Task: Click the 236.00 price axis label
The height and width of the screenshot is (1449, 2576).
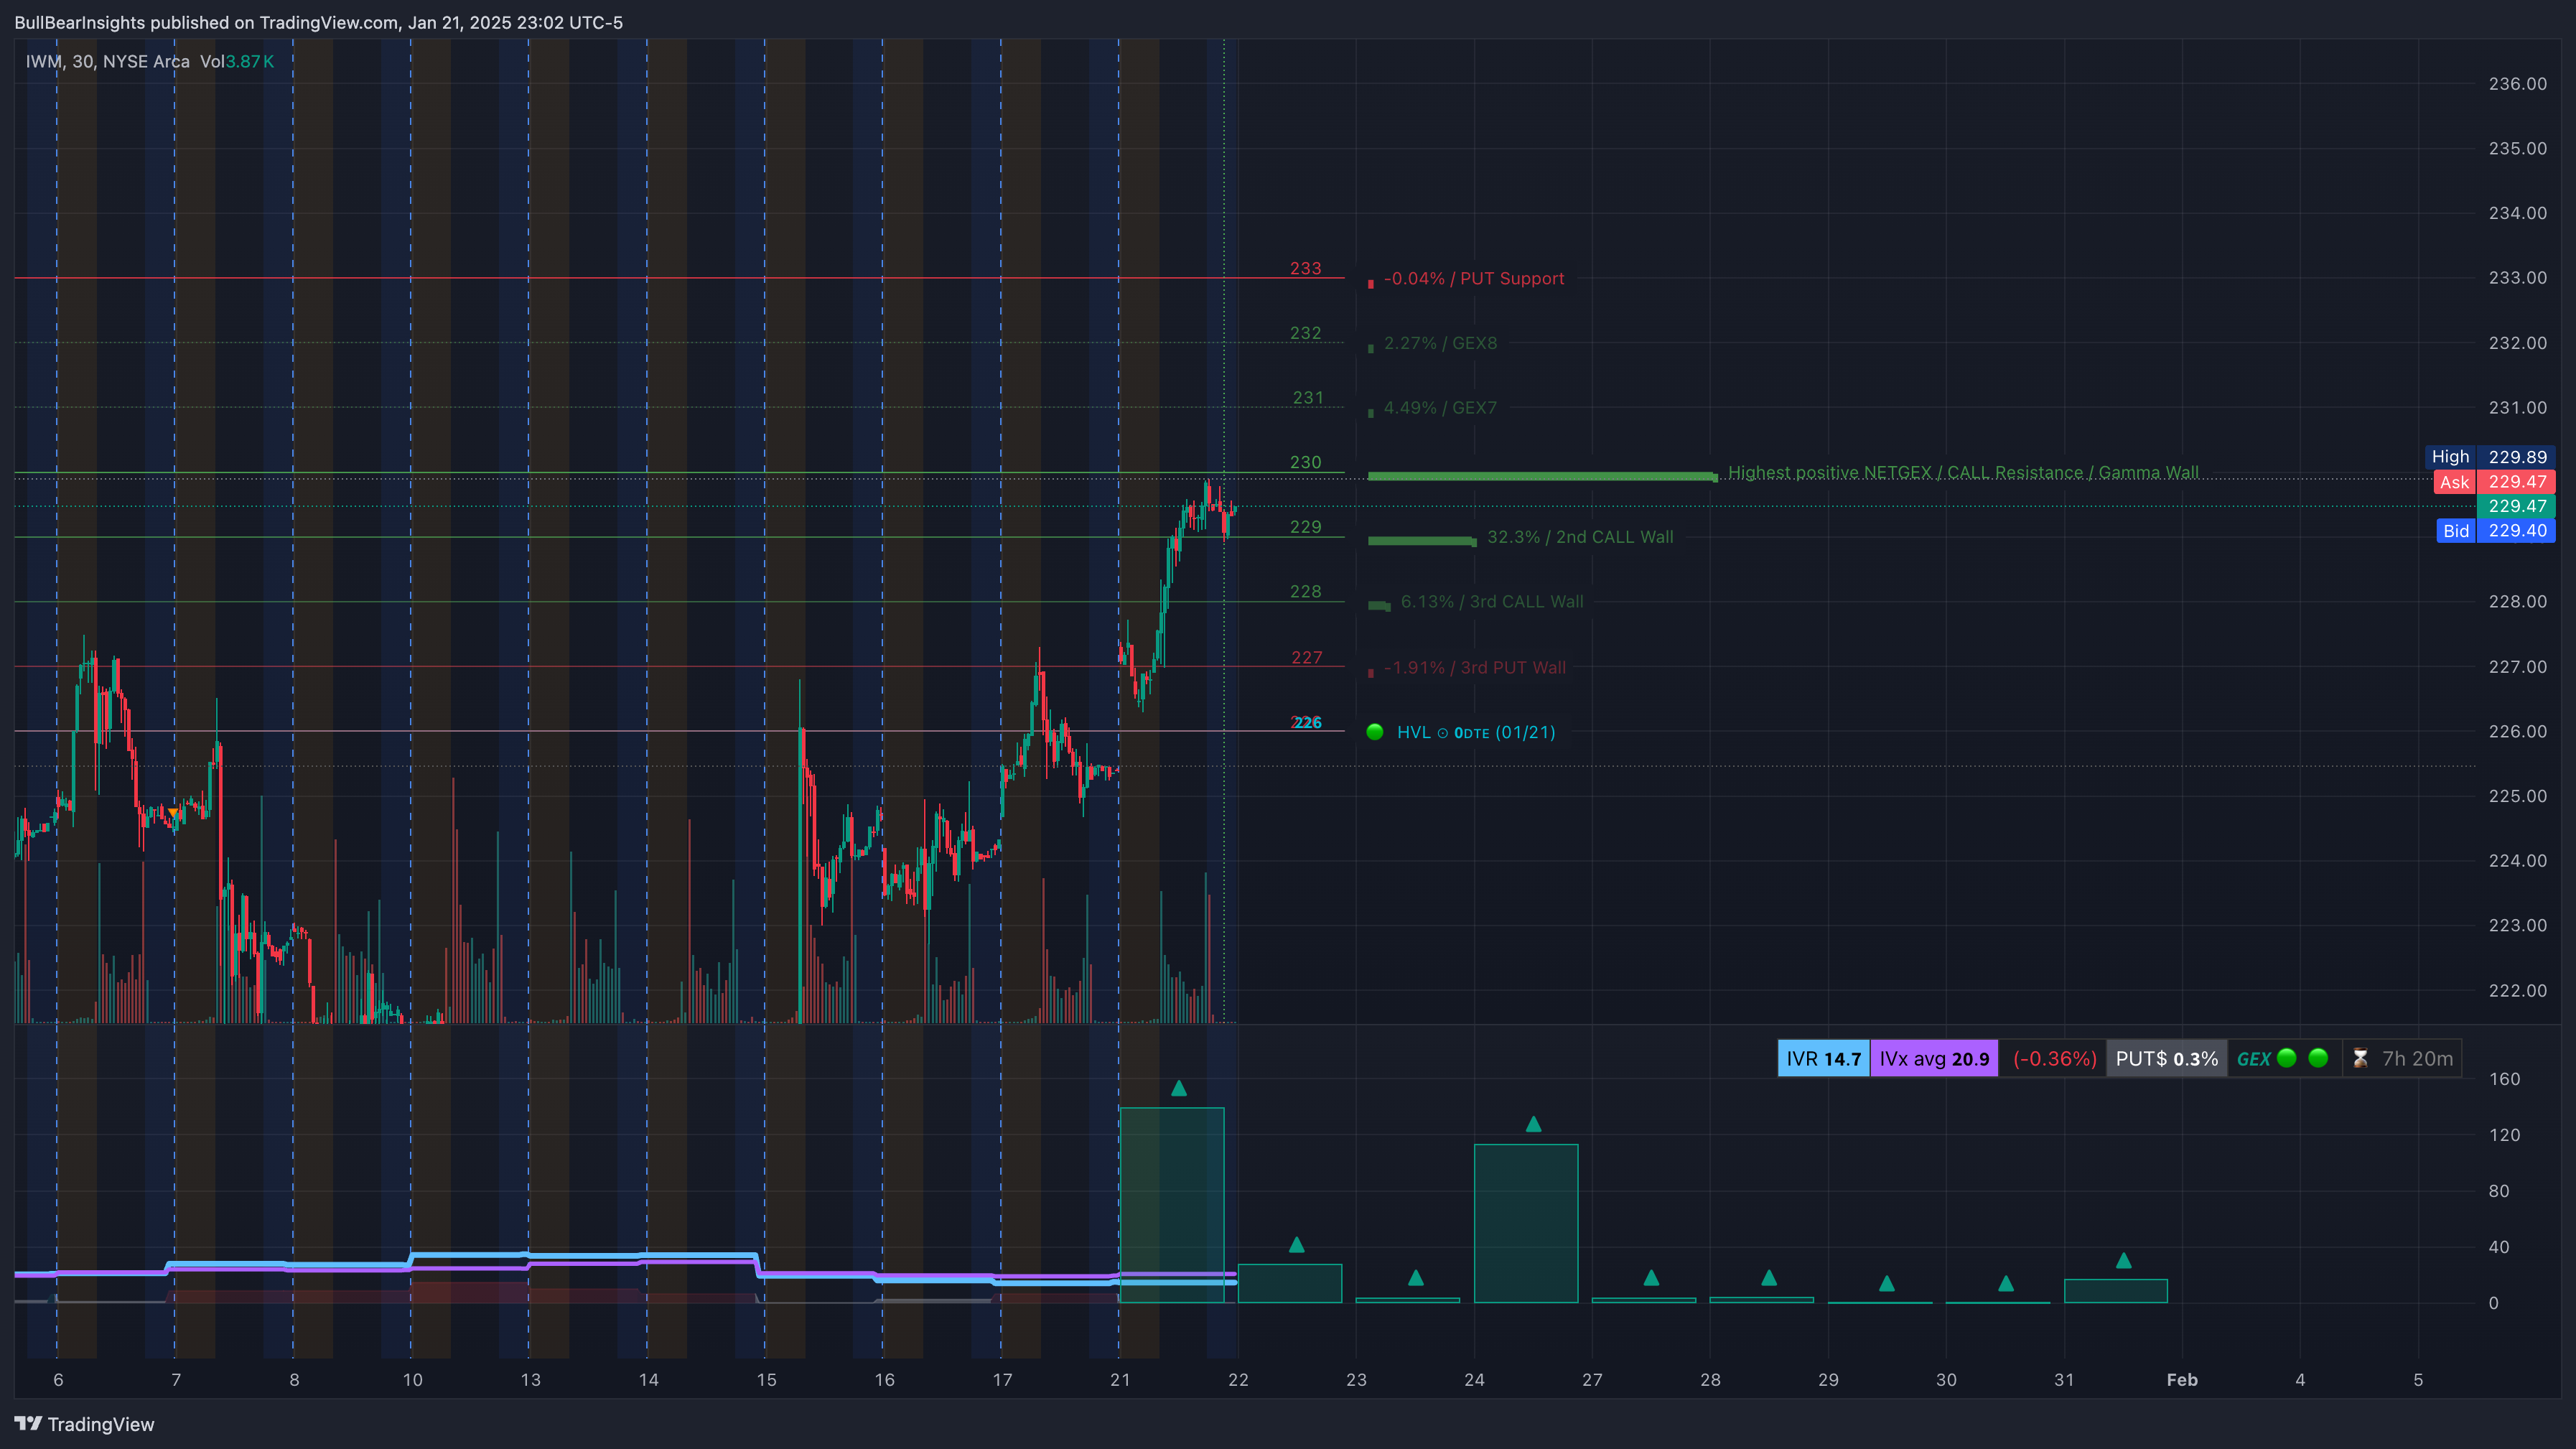Action: (x=2517, y=84)
